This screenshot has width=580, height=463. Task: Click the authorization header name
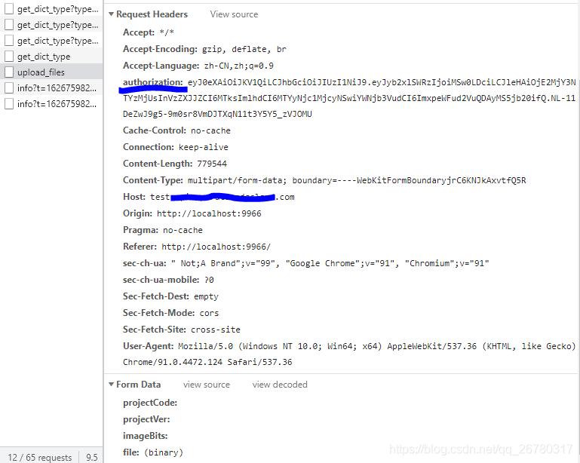[x=152, y=81]
